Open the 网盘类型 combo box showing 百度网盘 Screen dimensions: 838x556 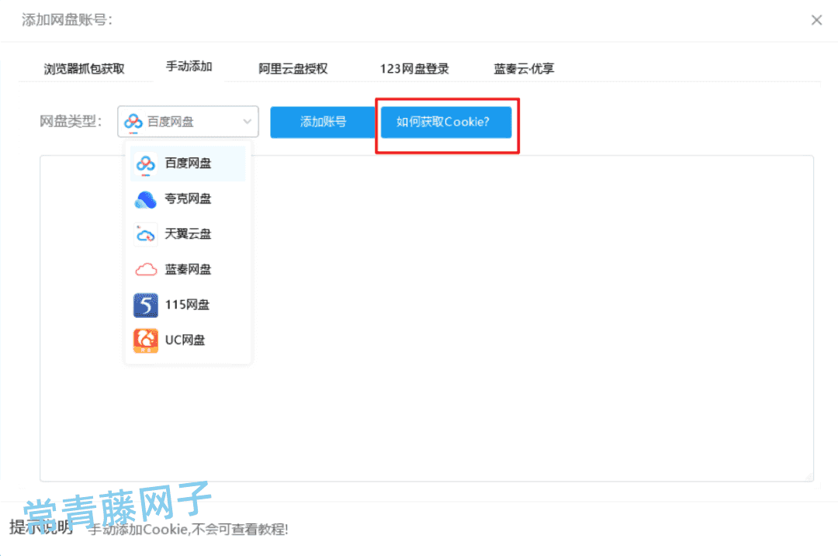tap(188, 122)
